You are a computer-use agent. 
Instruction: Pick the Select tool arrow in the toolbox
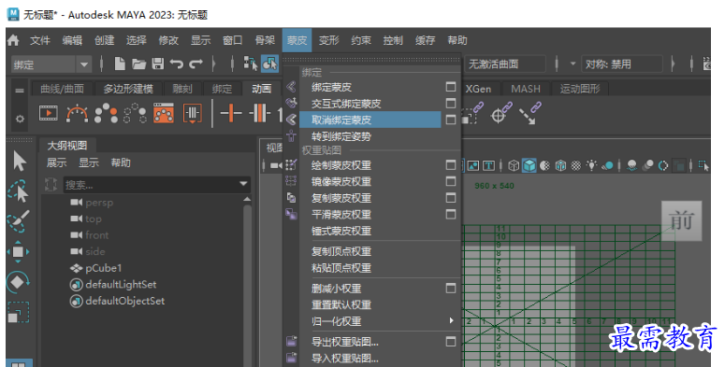(20, 162)
